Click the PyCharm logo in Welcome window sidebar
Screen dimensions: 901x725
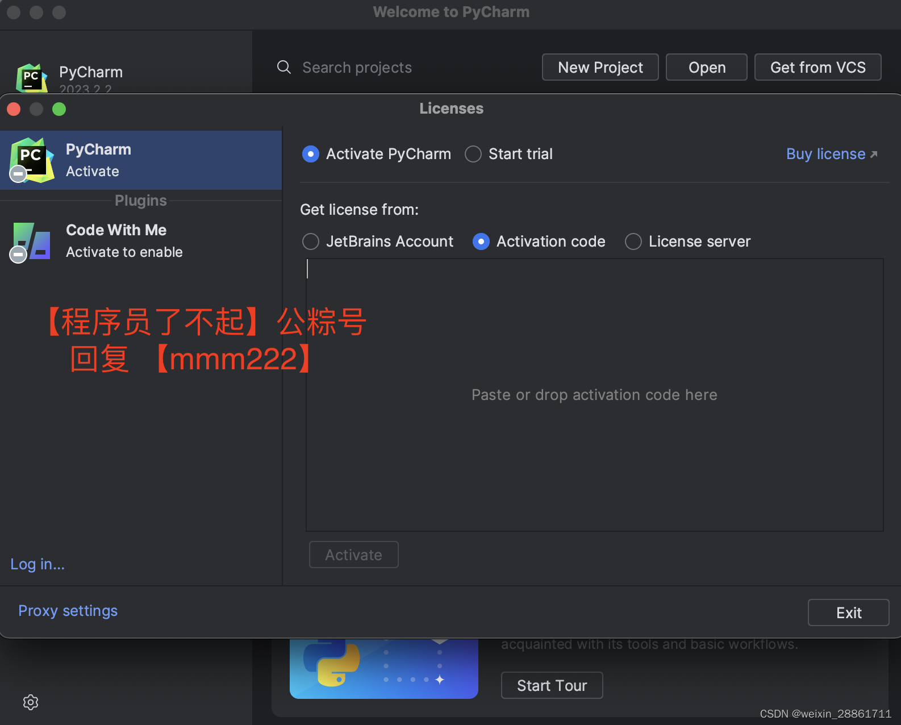[x=32, y=78]
